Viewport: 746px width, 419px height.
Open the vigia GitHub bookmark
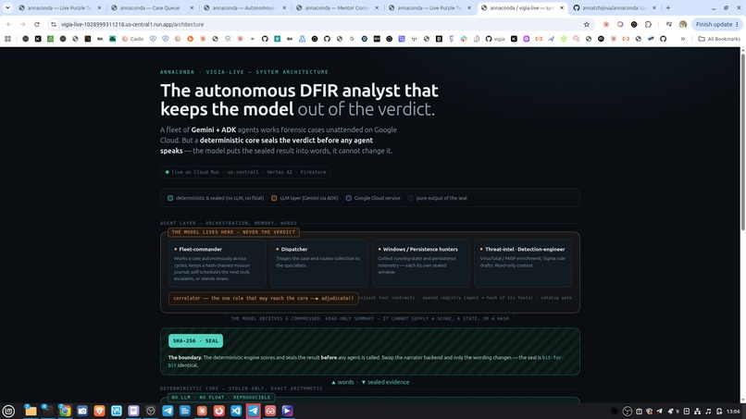pos(495,39)
